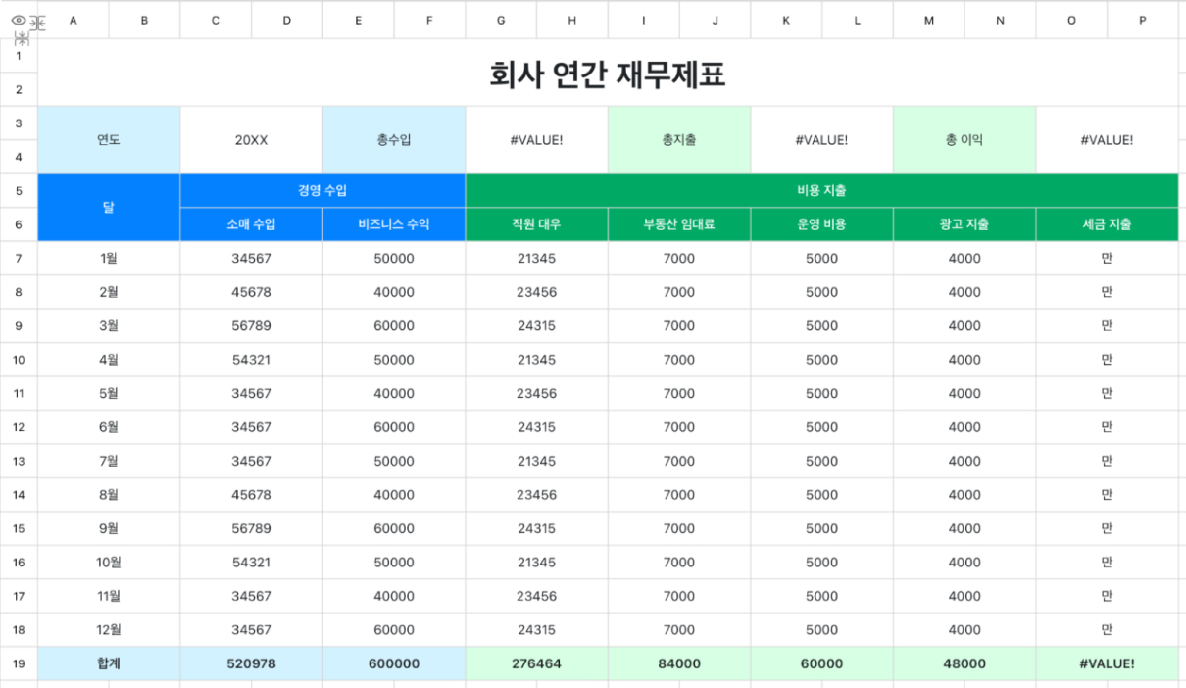Click the 운영 비용 column header
This screenshot has height=688, width=1186.
point(822,224)
